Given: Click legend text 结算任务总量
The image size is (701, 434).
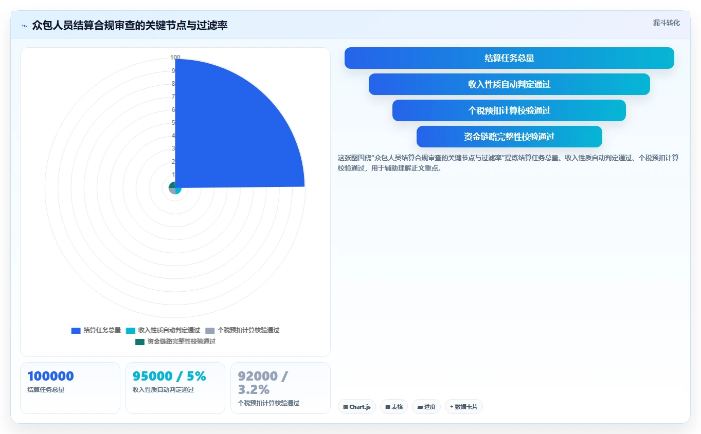Looking at the screenshot, I should point(102,330).
